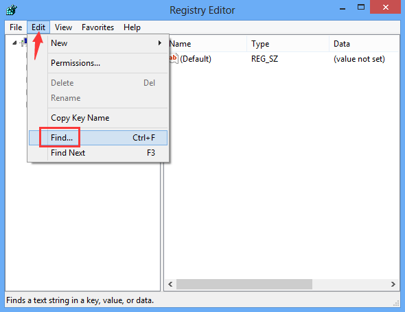Click the status bar help text
Screen dimensions: 405x312
(80, 300)
